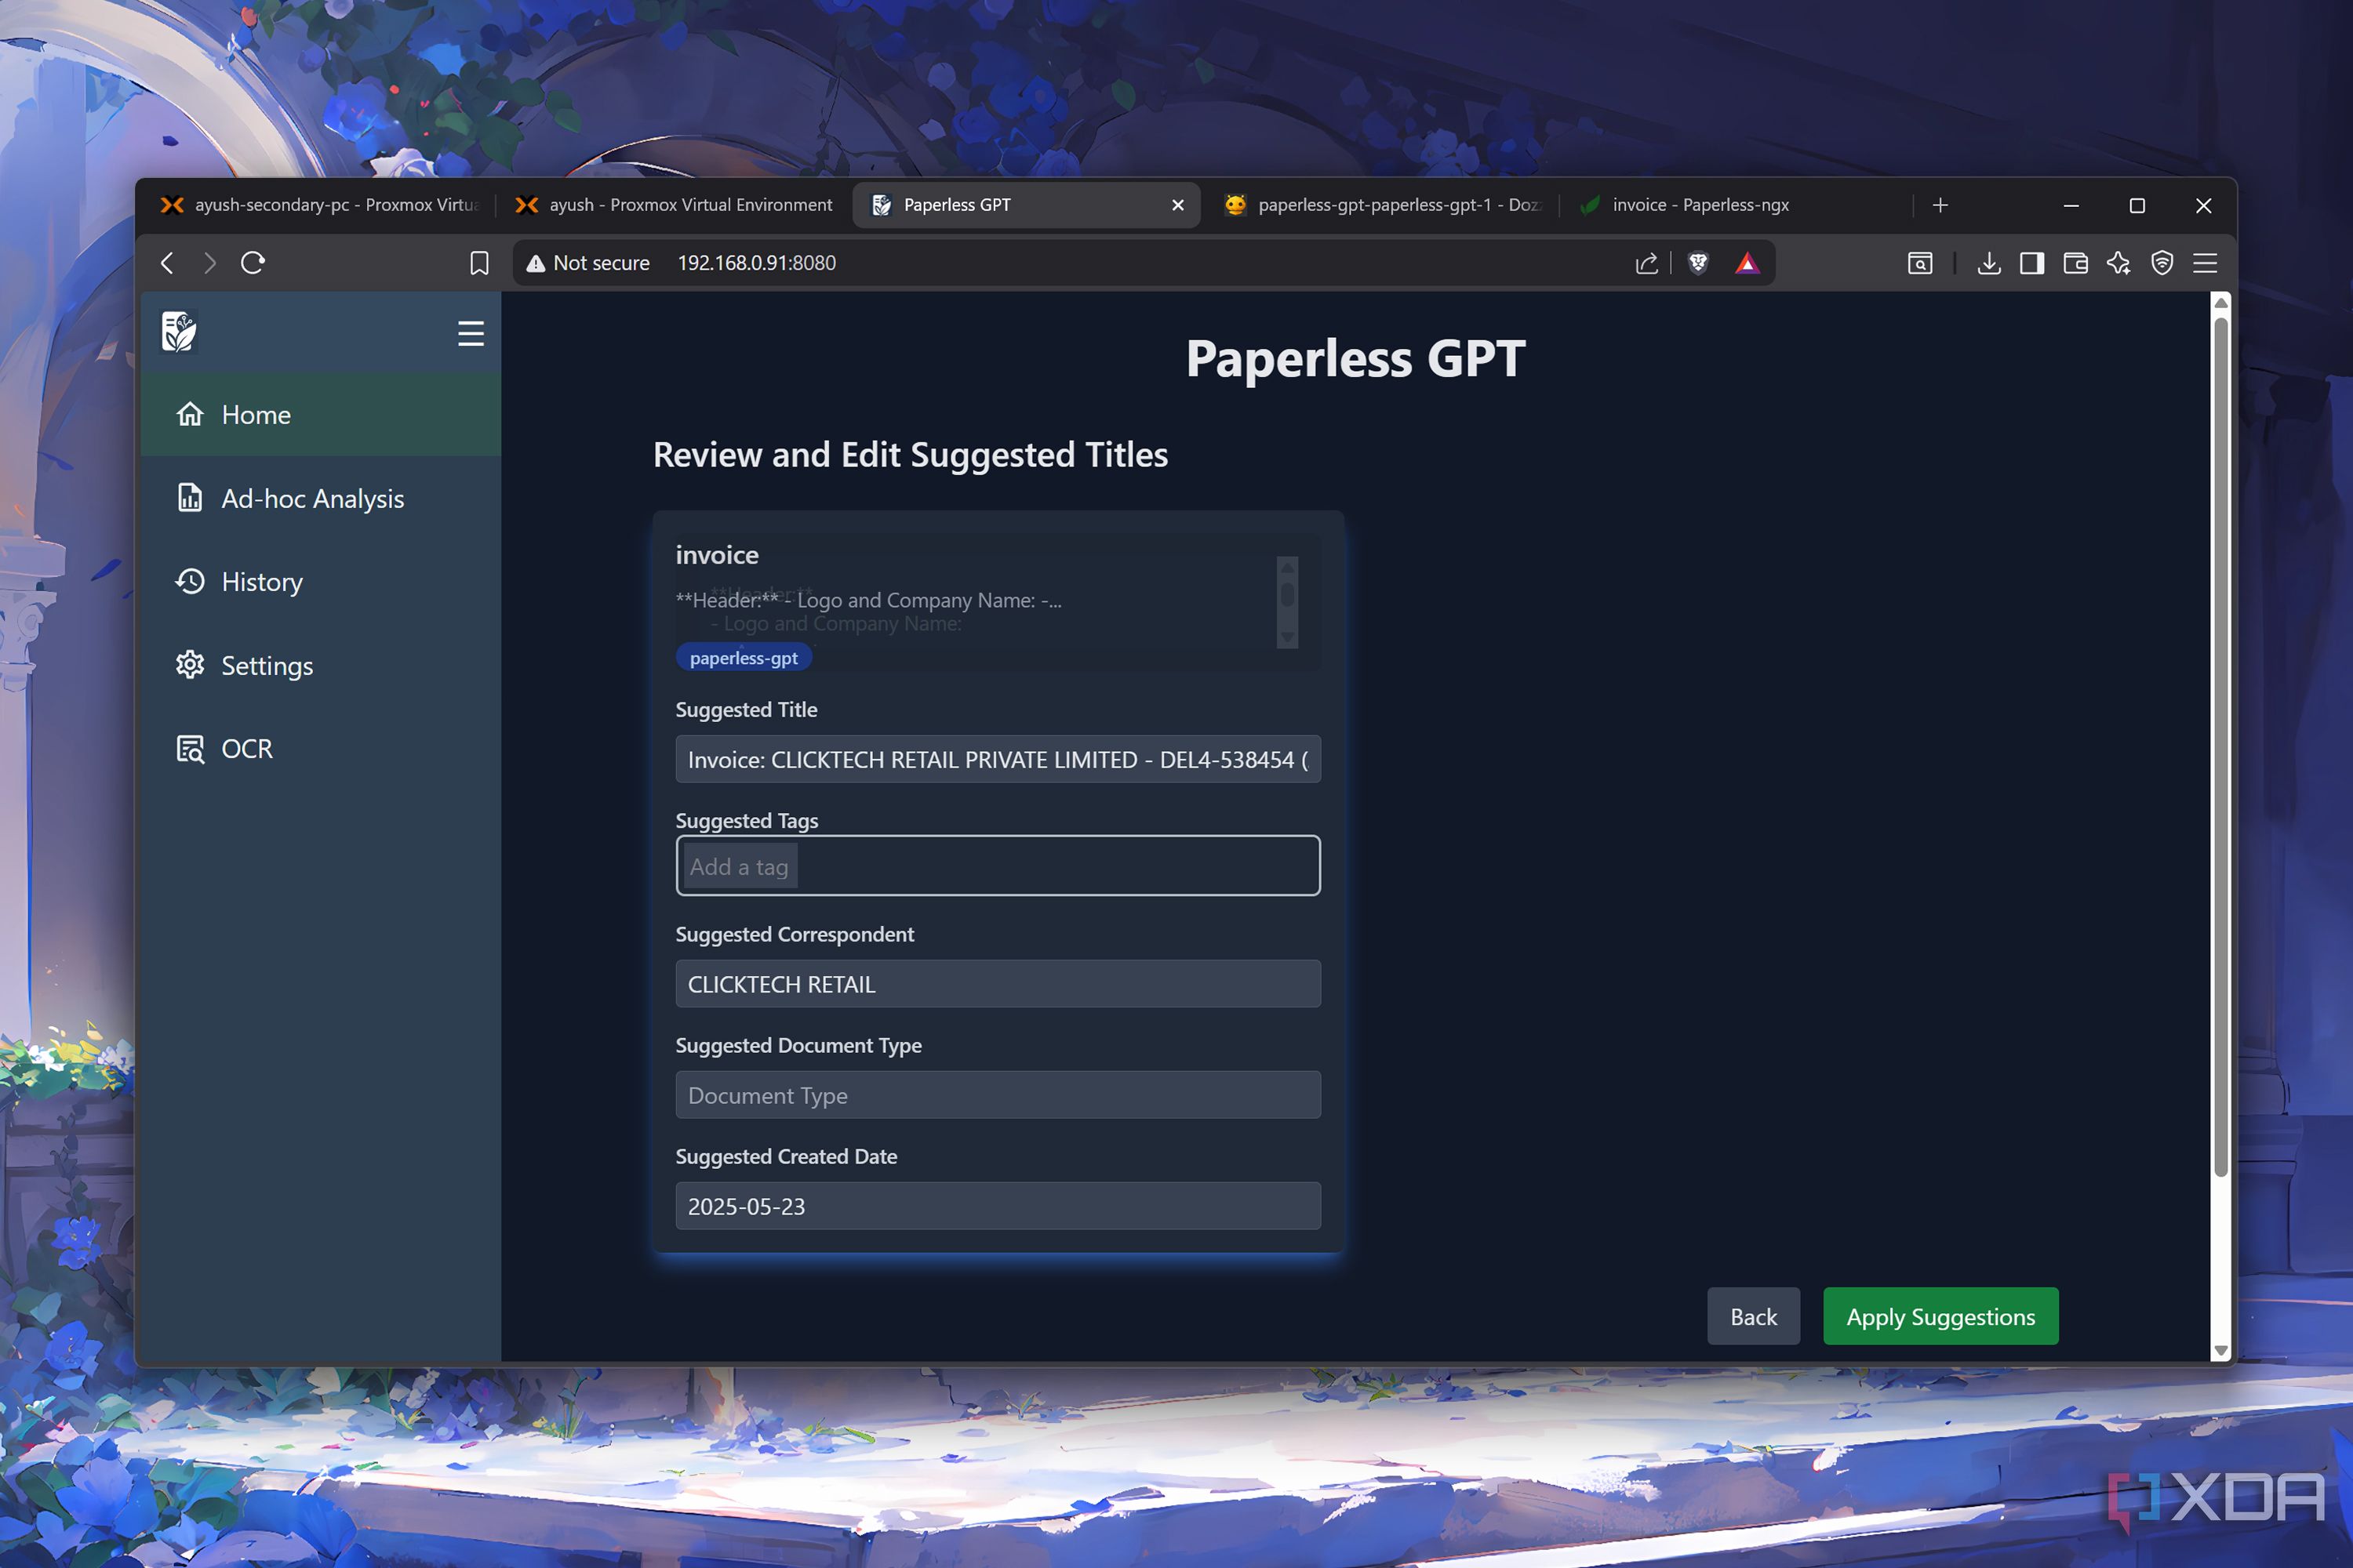This screenshot has height=1568, width=2353.
Task: Open the browser downloads panel
Action: pyautogui.click(x=1989, y=263)
